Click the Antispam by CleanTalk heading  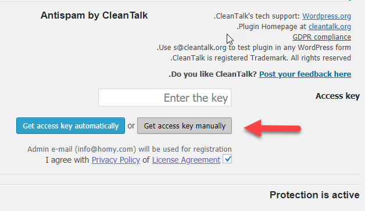(94, 15)
